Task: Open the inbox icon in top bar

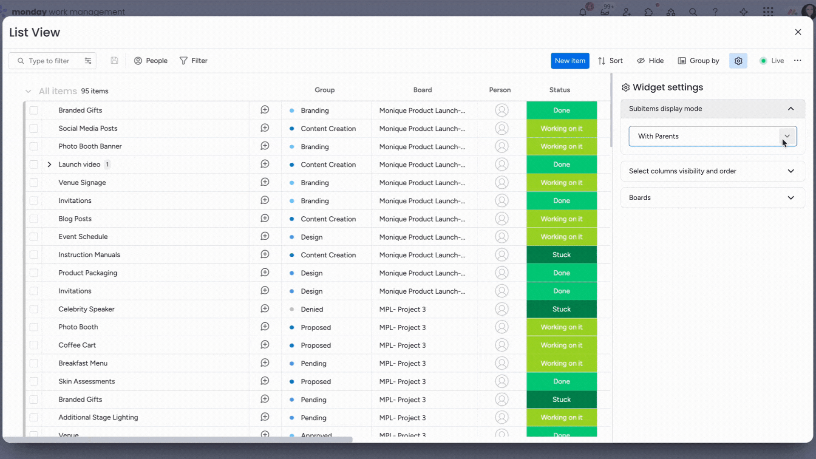Action: 605,12
